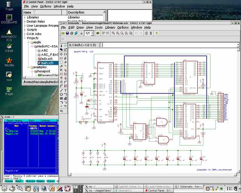The image size is (241, 193).
Task: Select the hexapod project in examples
Action: (42, 71)
